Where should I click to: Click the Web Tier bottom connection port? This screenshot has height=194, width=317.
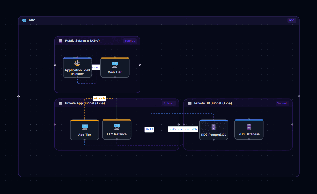point(115,77)
